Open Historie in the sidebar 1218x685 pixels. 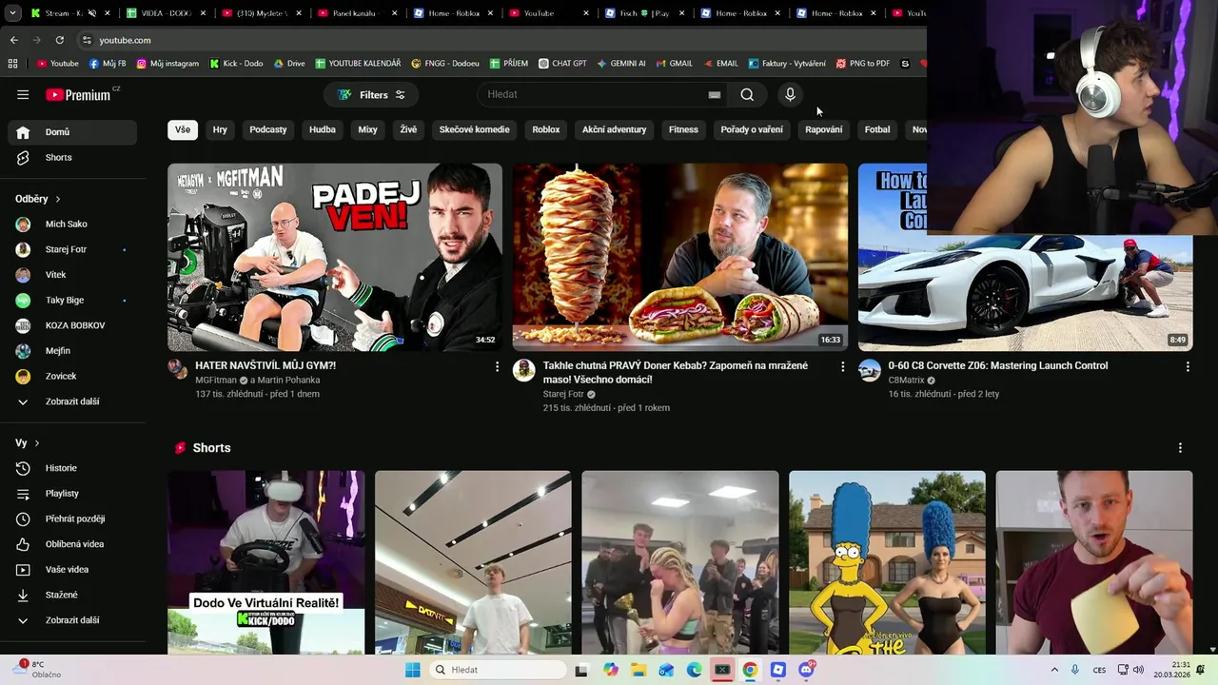72,468
